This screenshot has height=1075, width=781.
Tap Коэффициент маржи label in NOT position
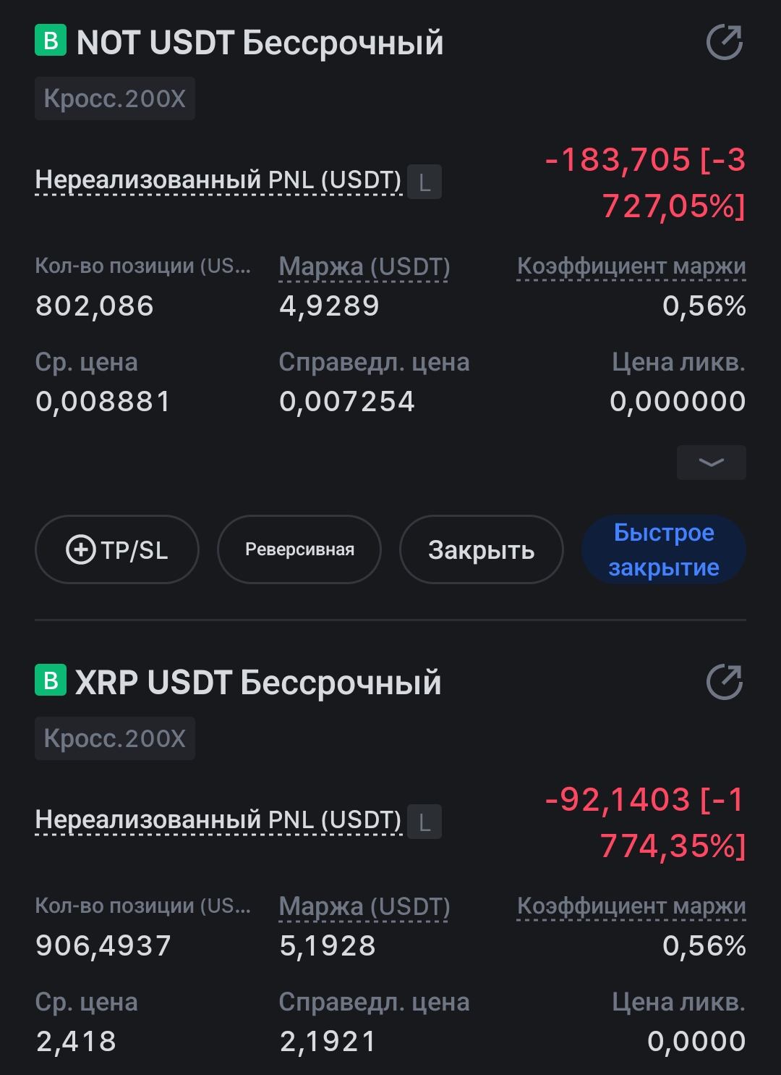(x=631, y=266)
